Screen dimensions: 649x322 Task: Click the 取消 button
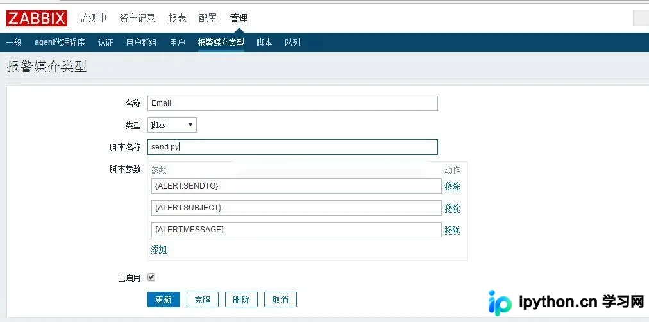[x=281, y=300]
